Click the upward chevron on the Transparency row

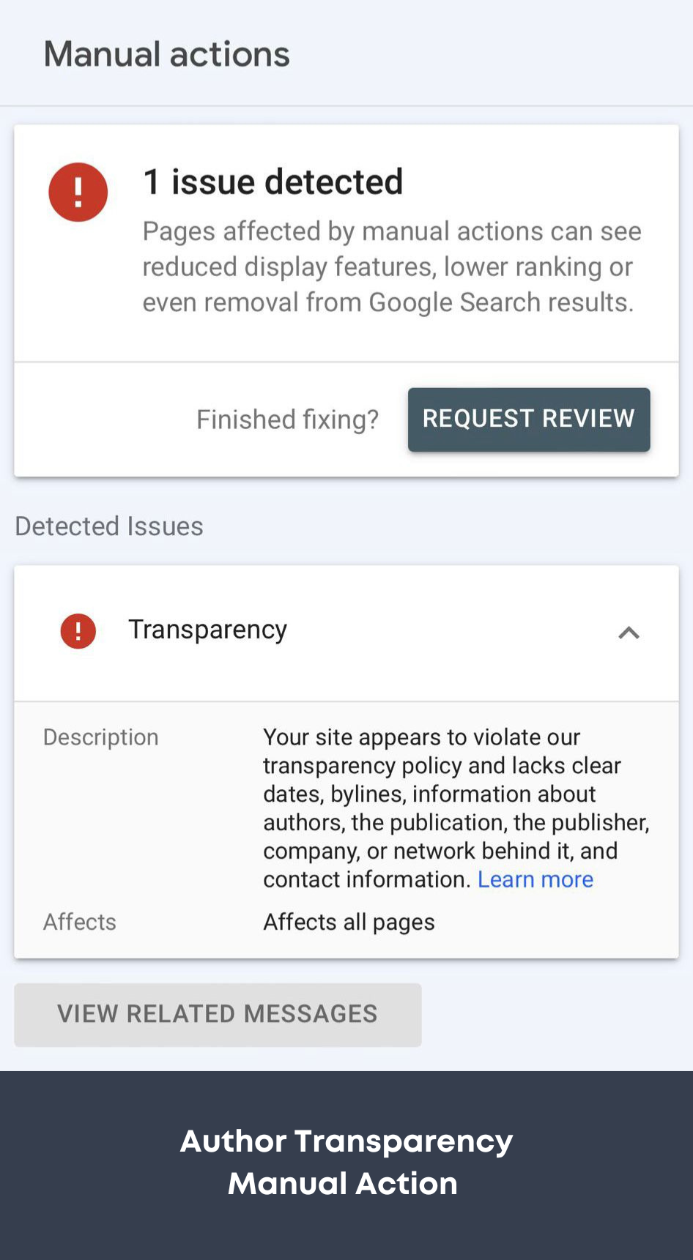coord(629,633)
